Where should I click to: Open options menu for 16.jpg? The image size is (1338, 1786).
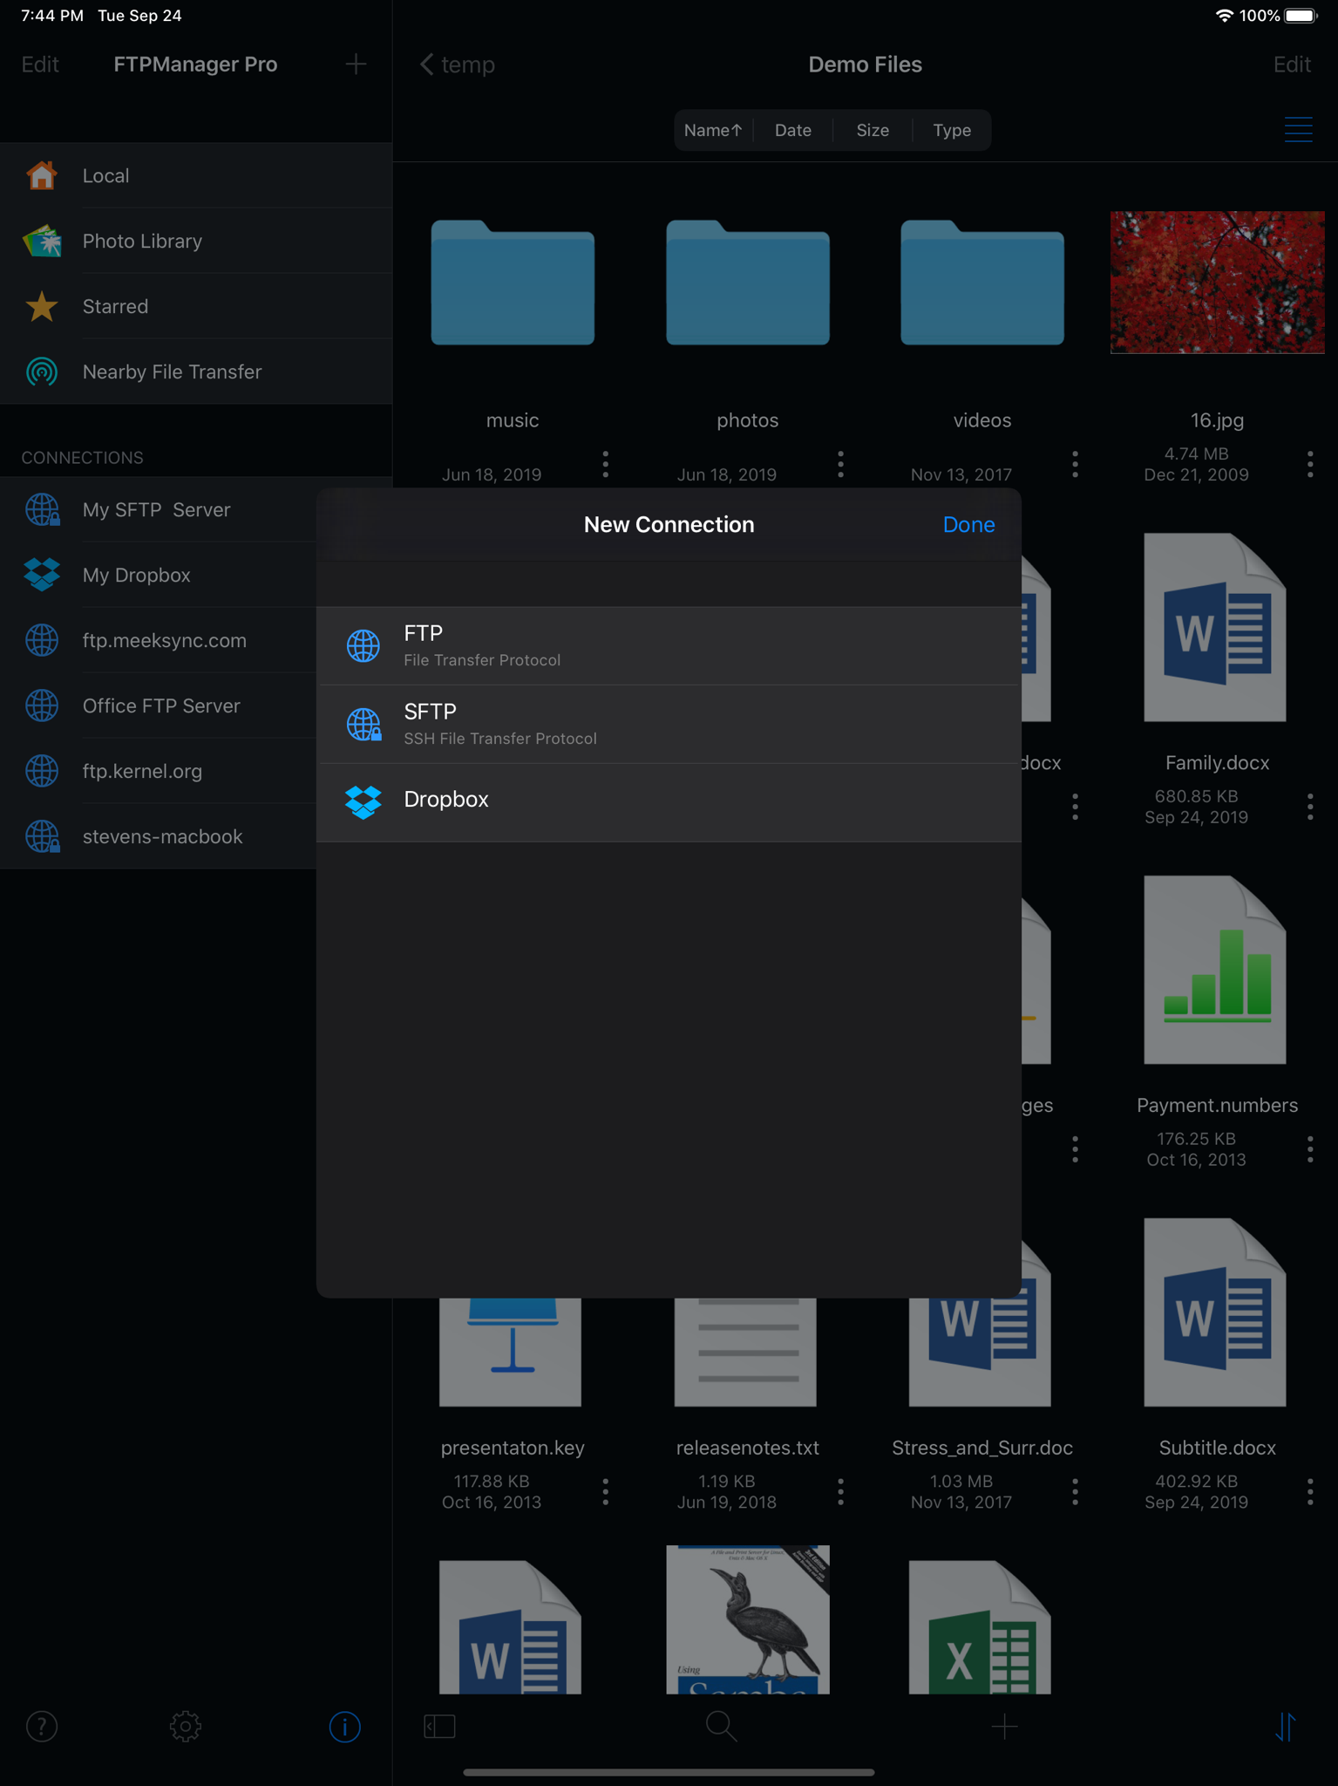pos(1310,464)
